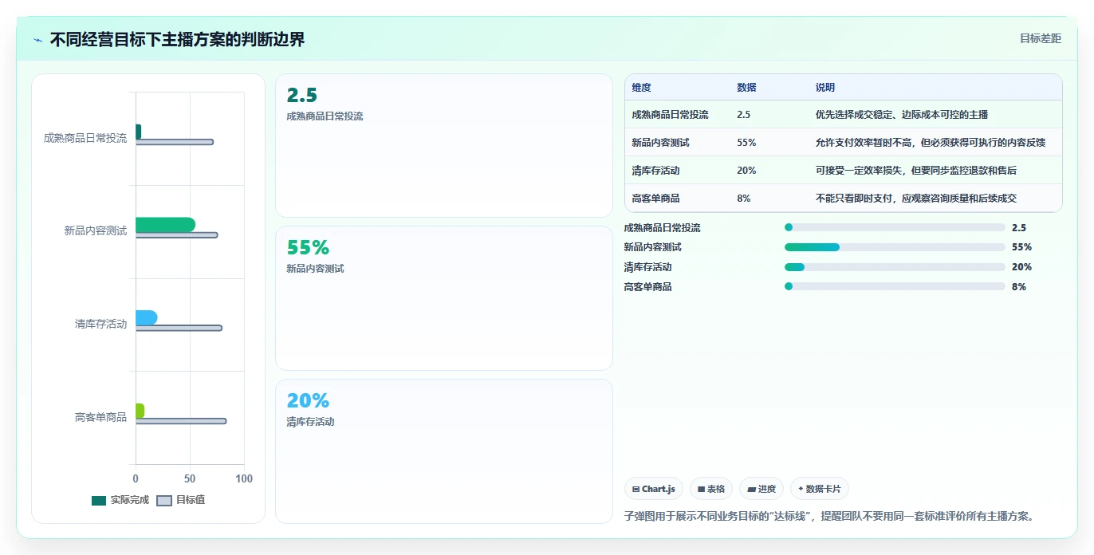This screenshot has height=555, width=1094.
Task: Click 清库存活动 in the table's 维度 column
Action: click(655, 171)
